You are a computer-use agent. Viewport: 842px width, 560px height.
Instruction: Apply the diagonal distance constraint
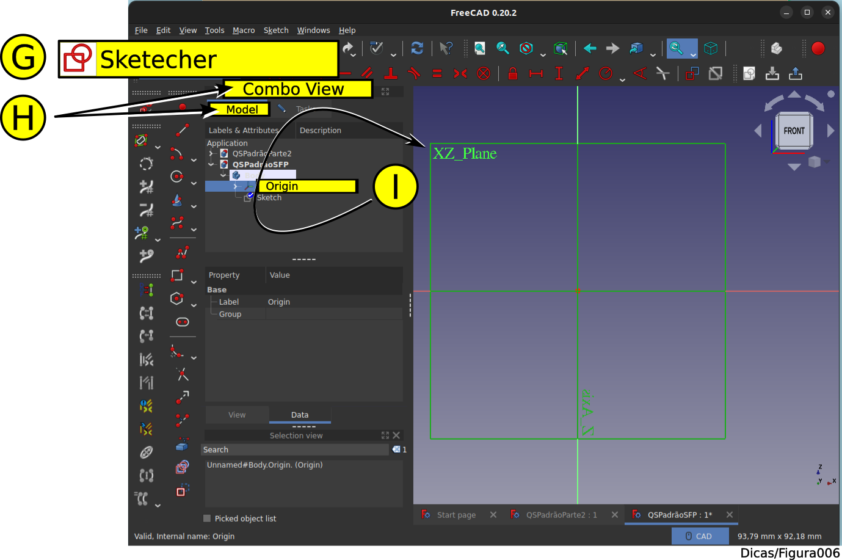click(x=583, y=73)
